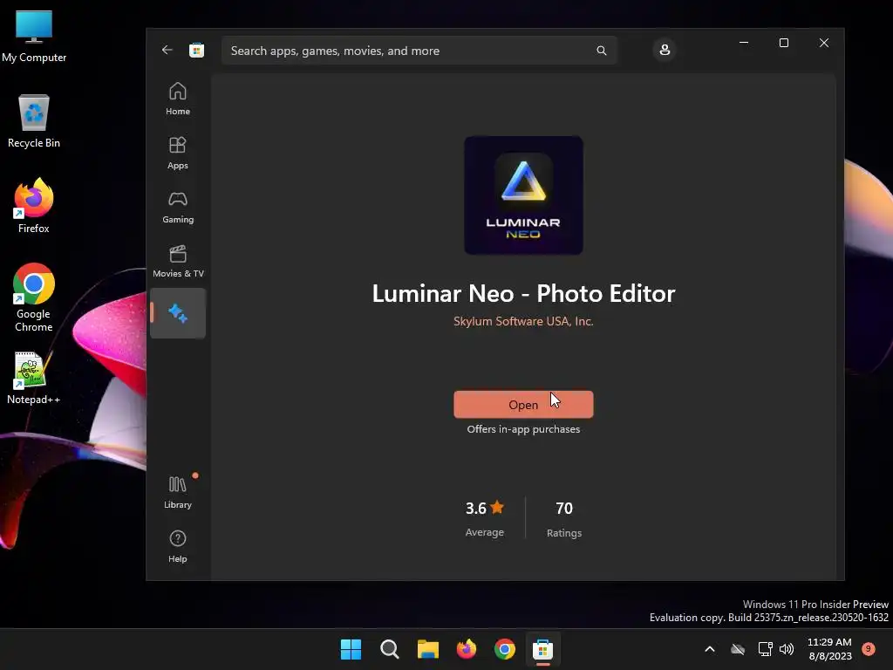Open the clock showing 11:29 AM
The height and width of the screenshot is (670, 893).
click(830, 649)
